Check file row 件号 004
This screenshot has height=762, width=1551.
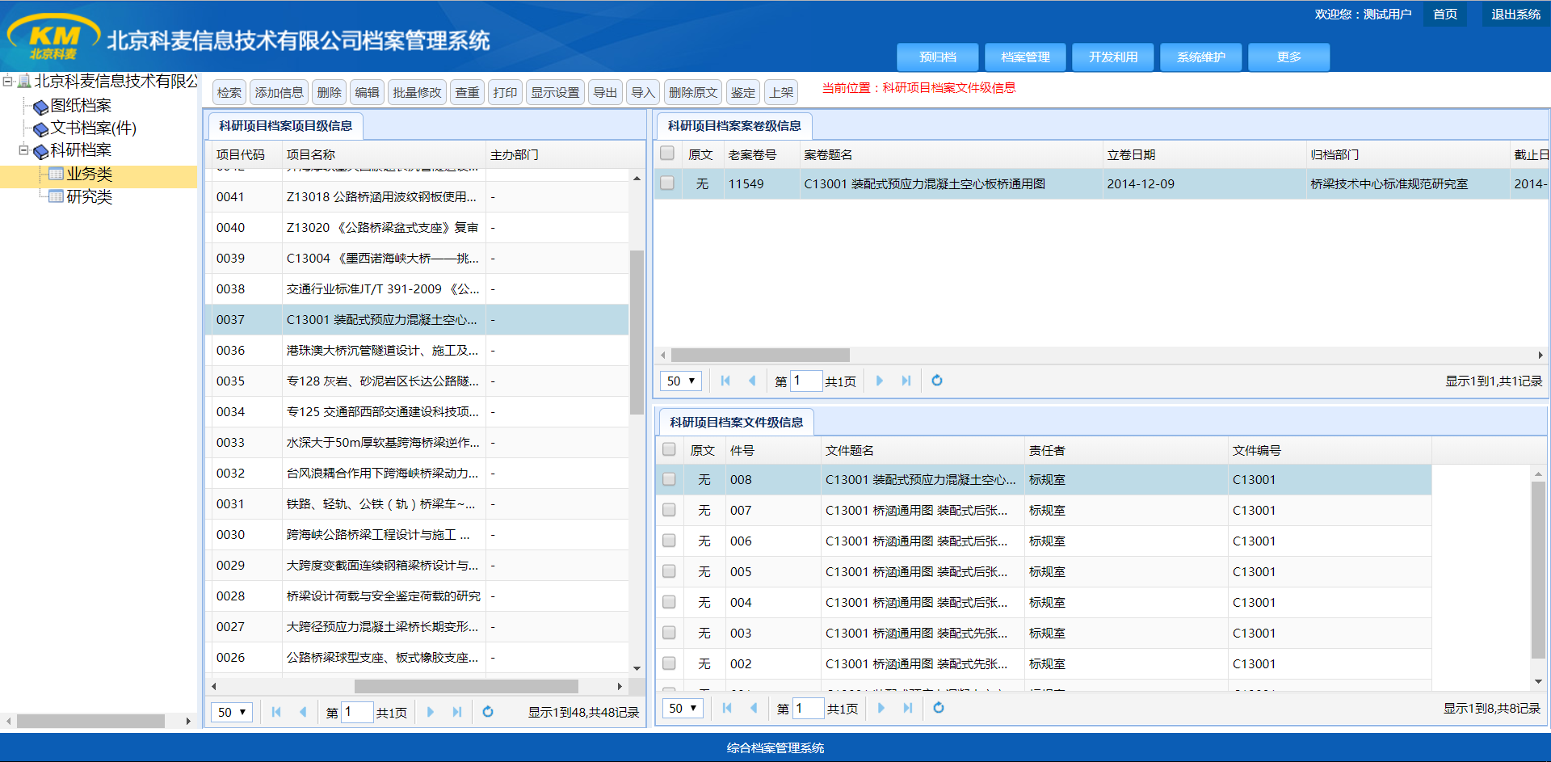pos(669,601)
